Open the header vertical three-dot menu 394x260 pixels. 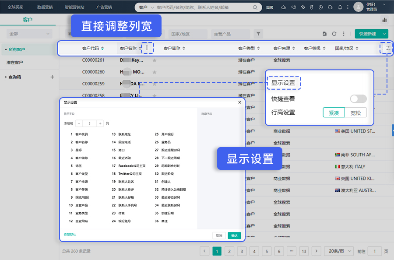348,7
